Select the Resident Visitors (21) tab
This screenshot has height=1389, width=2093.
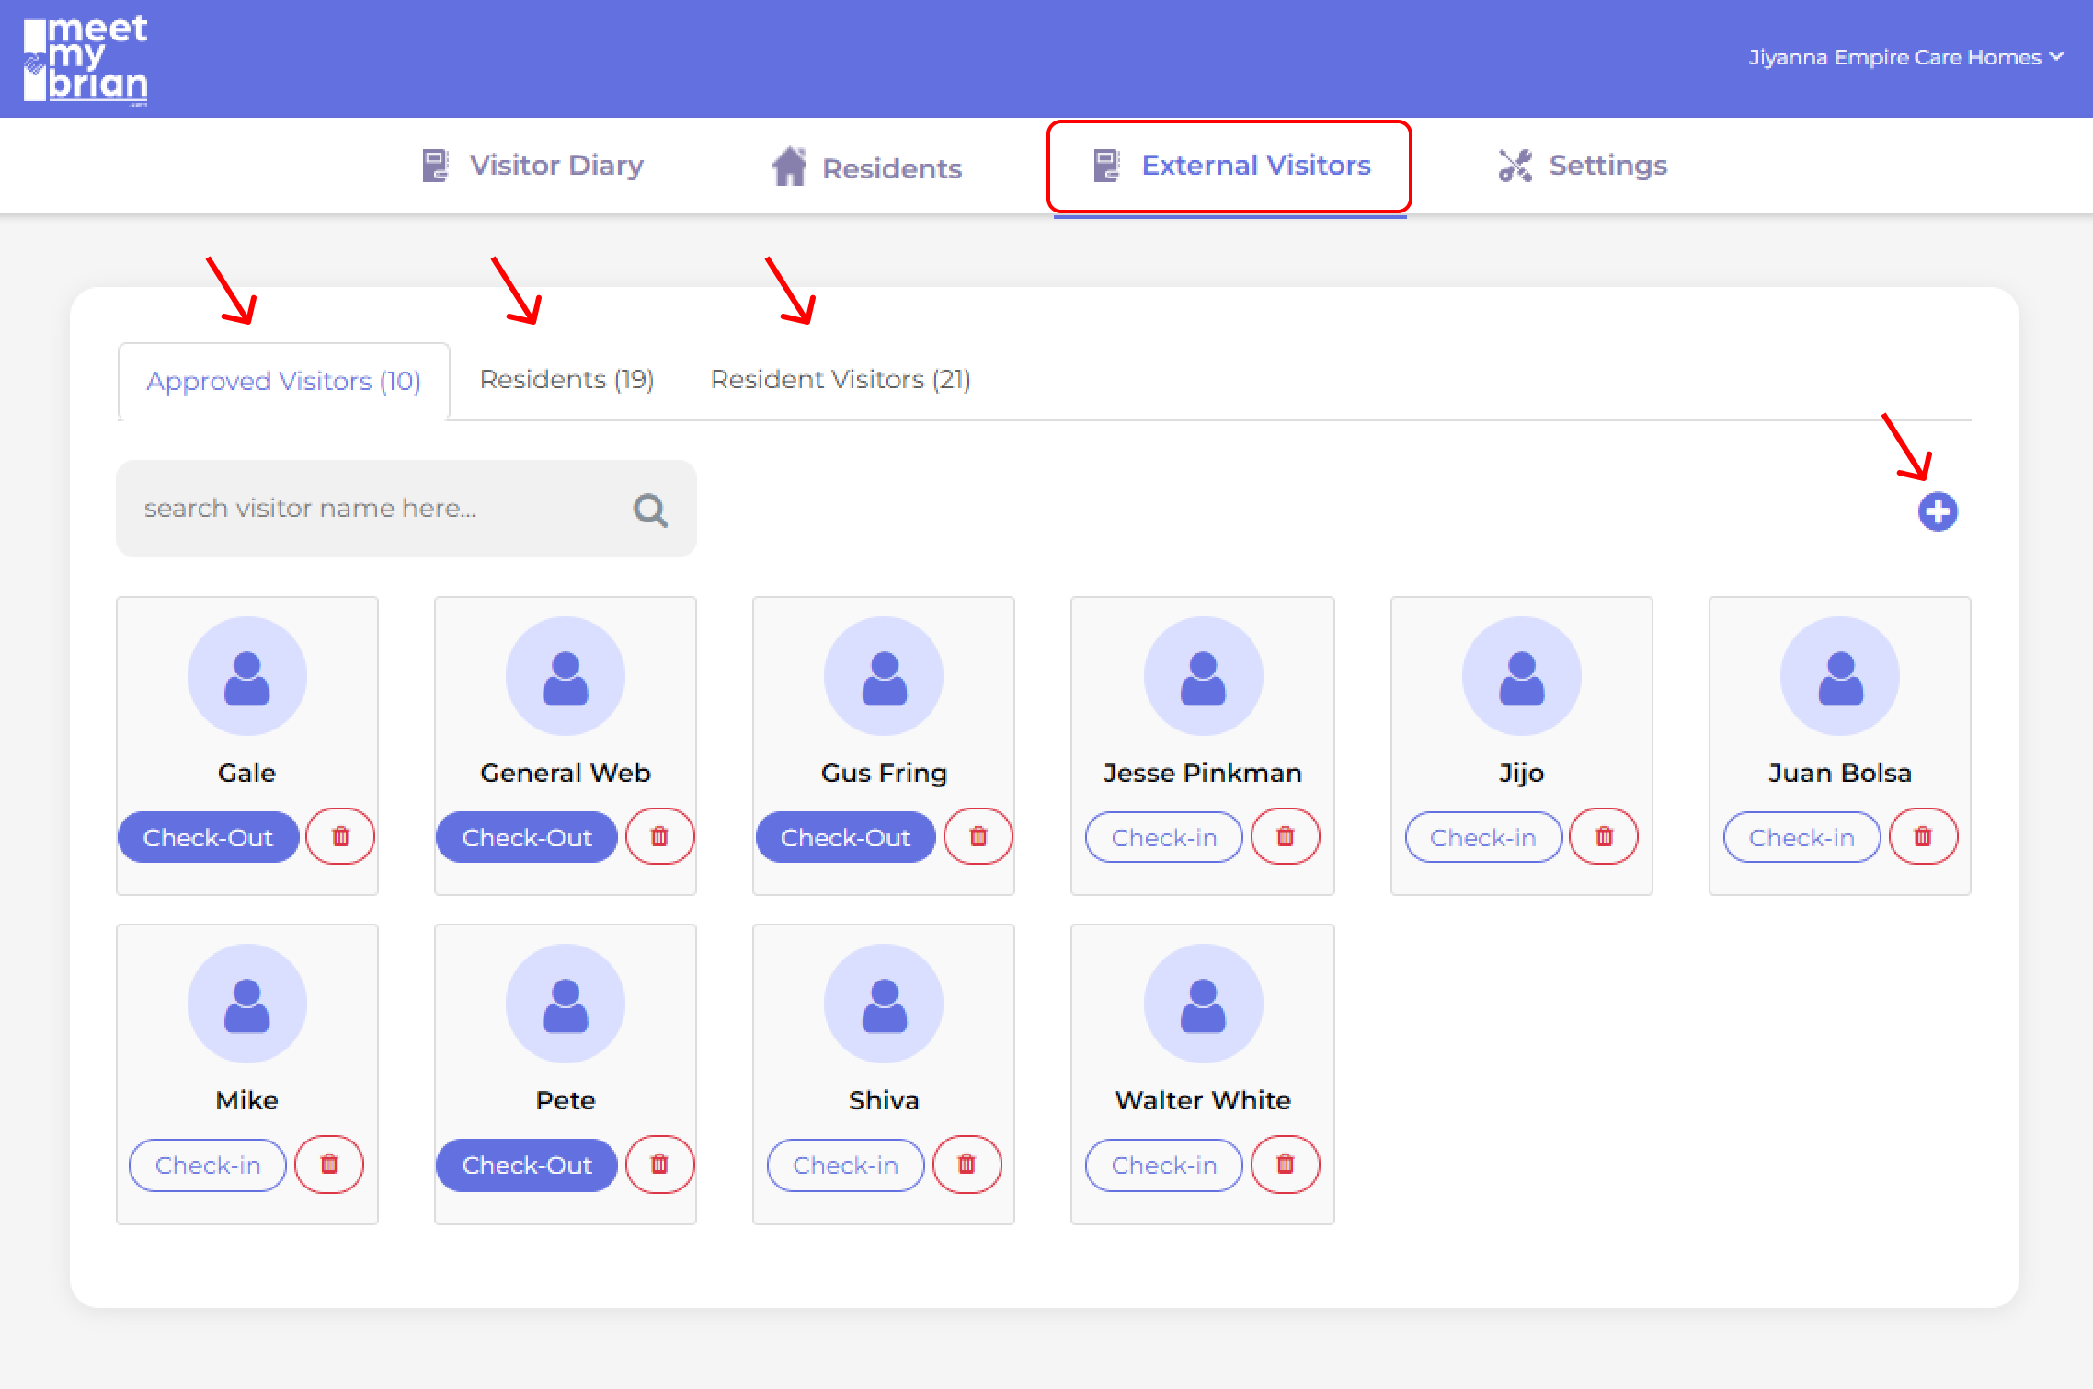841,379
